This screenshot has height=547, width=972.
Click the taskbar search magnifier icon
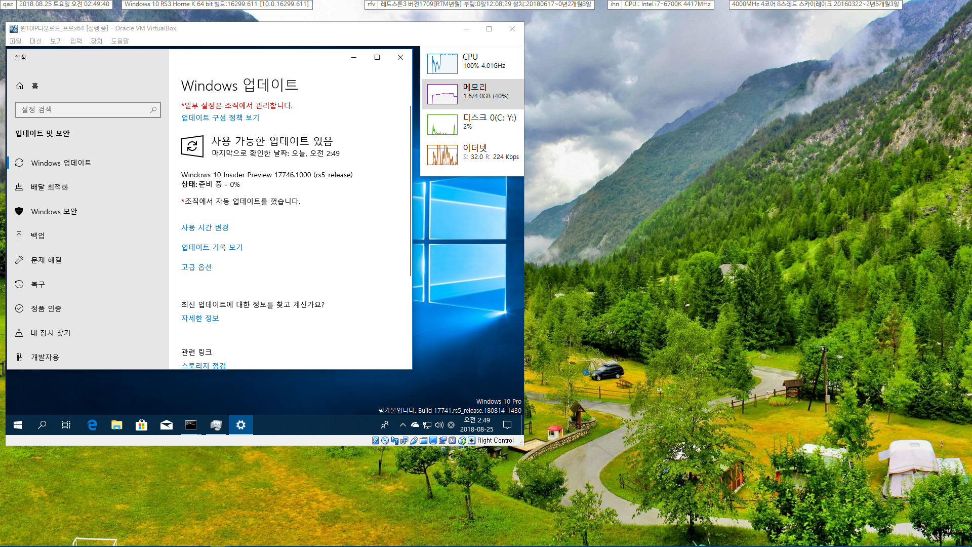click(x=42, y=425)
